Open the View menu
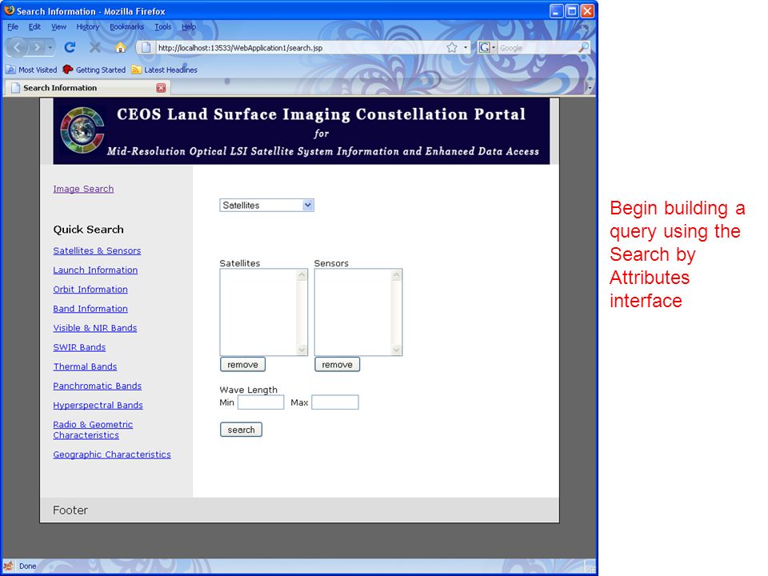Screen dimensions: 768x576 58,27
